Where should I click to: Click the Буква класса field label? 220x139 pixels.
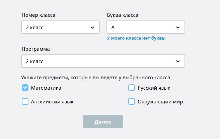coord(123,15)
